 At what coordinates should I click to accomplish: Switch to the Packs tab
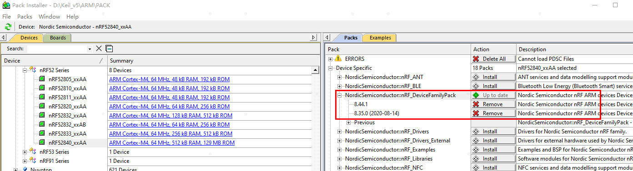point(350,38)
